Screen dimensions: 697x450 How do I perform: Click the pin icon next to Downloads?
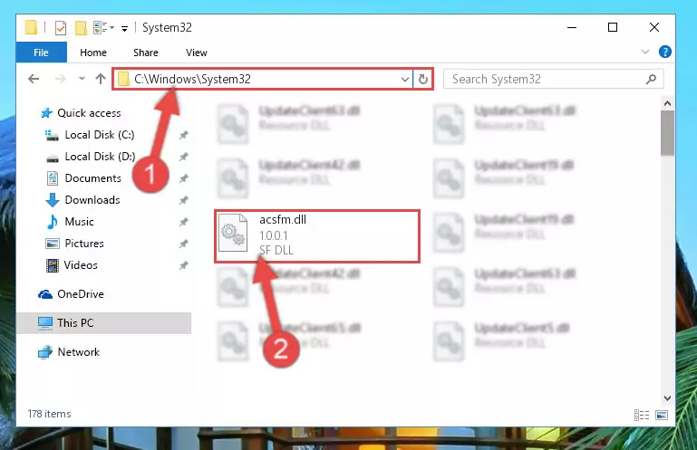(x=183, y=200)
